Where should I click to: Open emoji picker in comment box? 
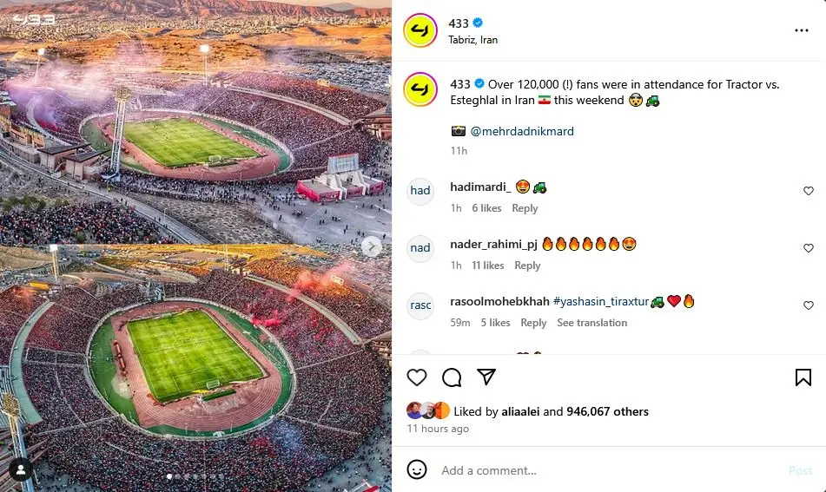click(x=417, y=470)
